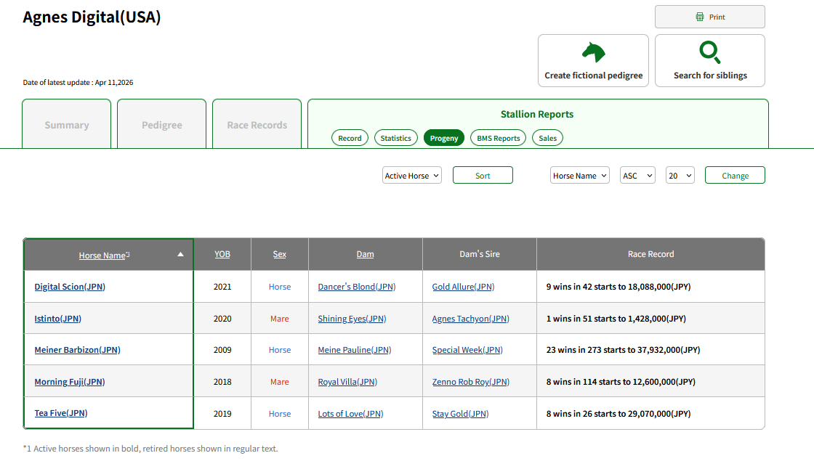Open dam link Meine Pauline(JPN)
The image size is (814, 461).
(355, 350)
